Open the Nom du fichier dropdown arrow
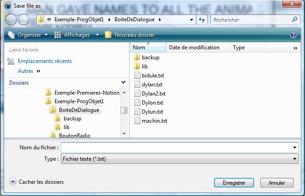Image resolution: width=305 pixels, height=196 pixels. [295, 148]
